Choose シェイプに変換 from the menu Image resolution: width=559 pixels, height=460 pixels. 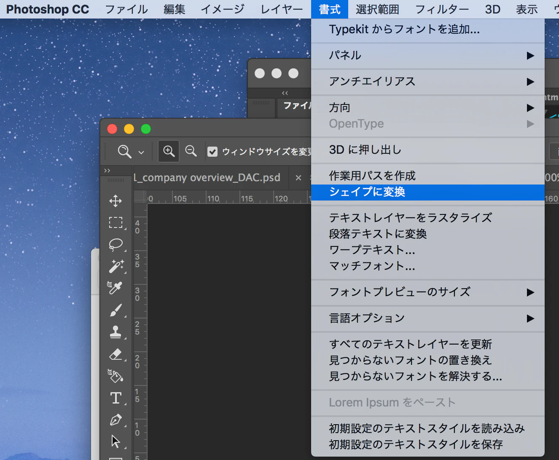click(428, 192)
